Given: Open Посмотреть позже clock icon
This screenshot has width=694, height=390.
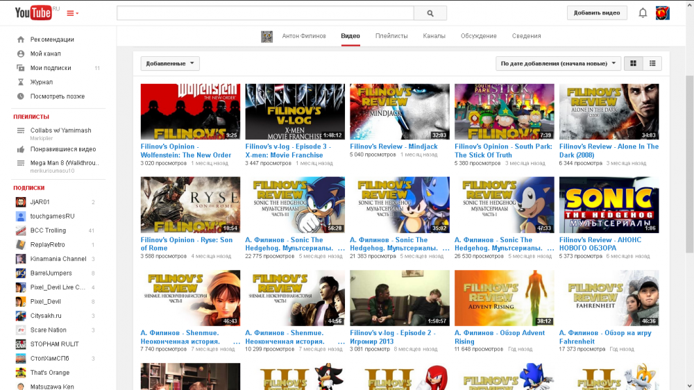Looking at the screenshot, I should [21, 96].
